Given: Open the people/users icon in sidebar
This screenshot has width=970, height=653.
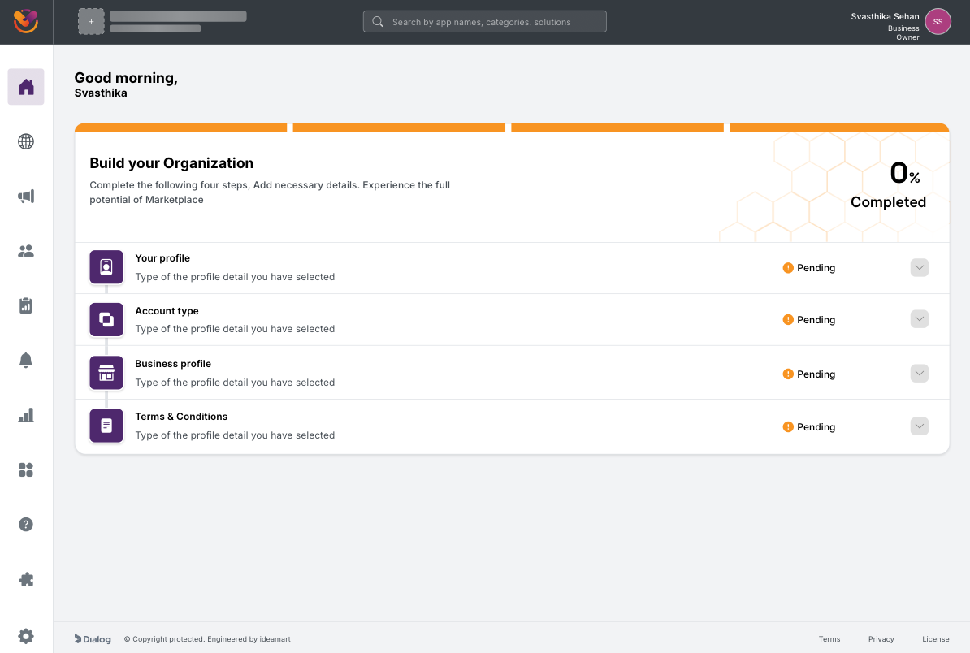Looking at the screenshot, I should point(26,251).
